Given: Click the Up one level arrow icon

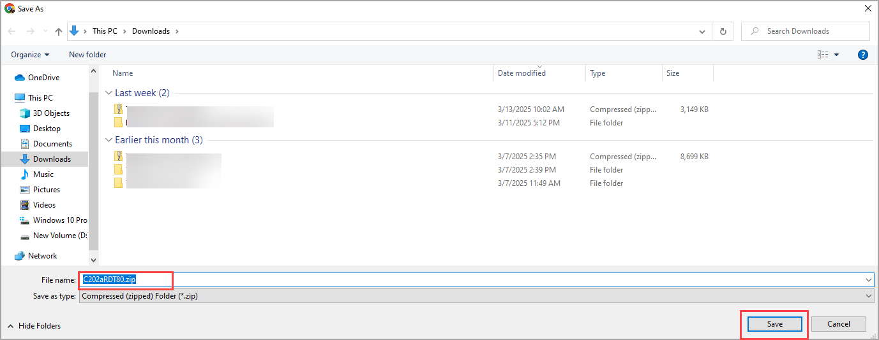Looking at the screenshot, I should [59, 31].
